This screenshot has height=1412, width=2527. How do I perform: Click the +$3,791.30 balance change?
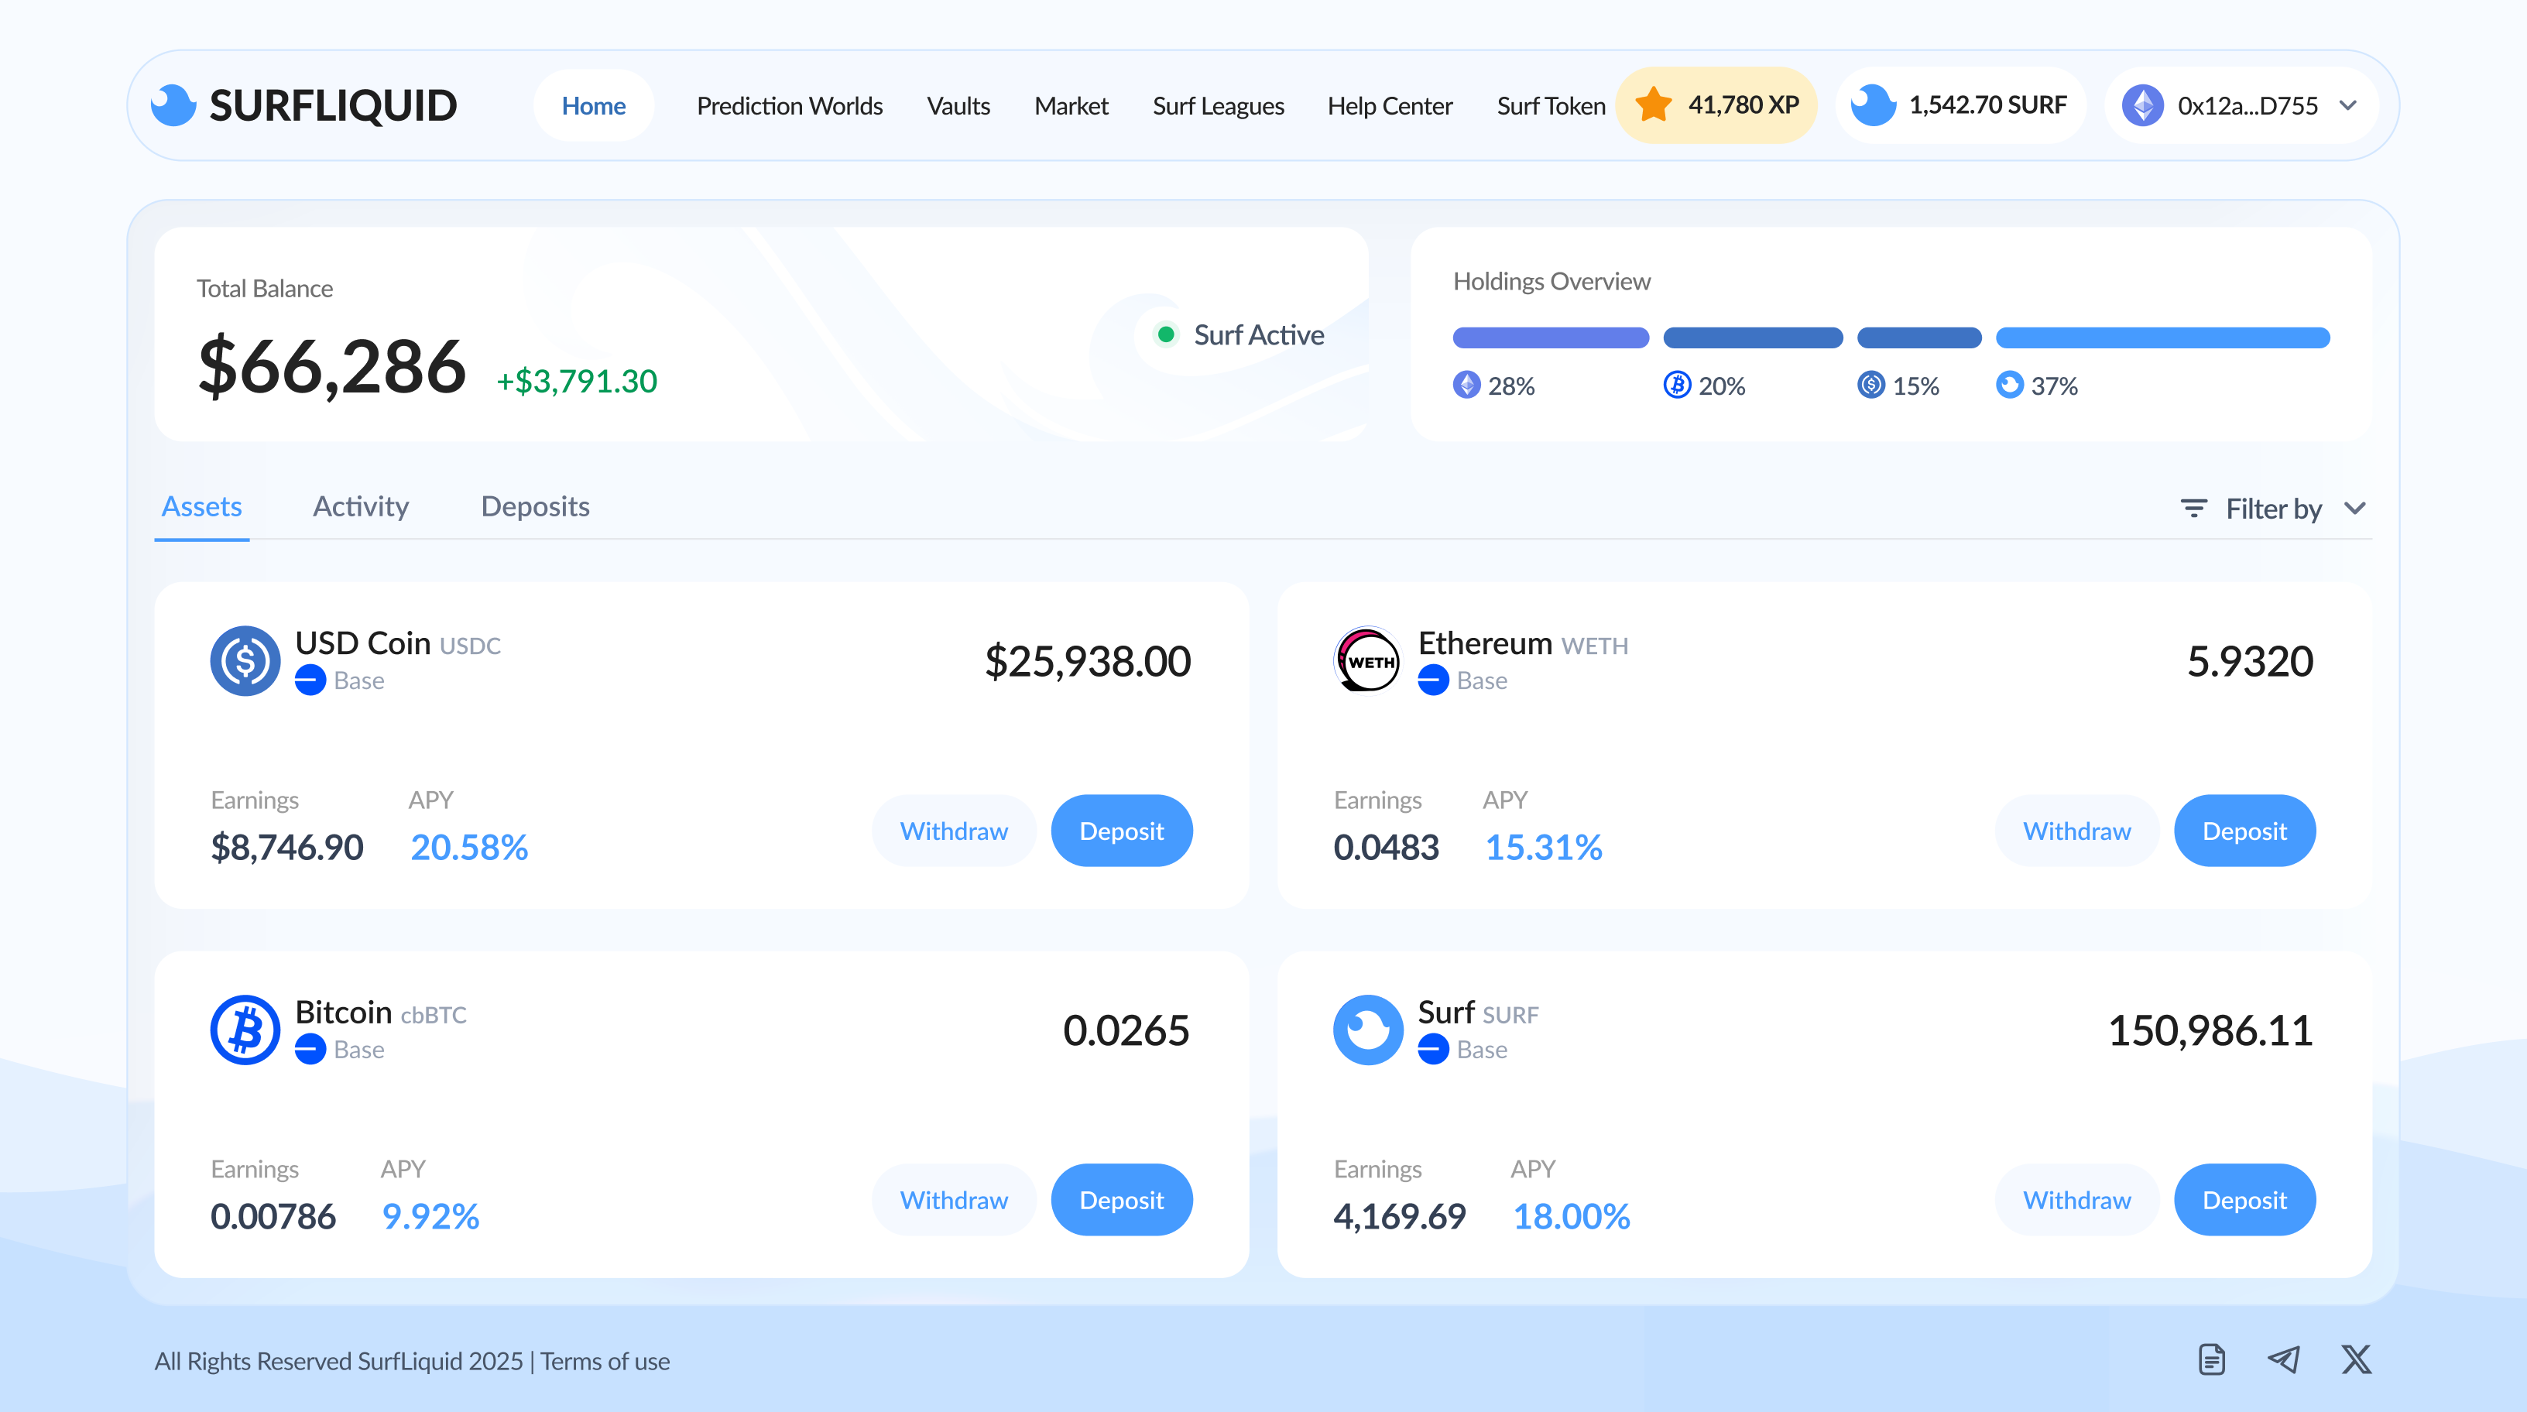click(577, 382)
